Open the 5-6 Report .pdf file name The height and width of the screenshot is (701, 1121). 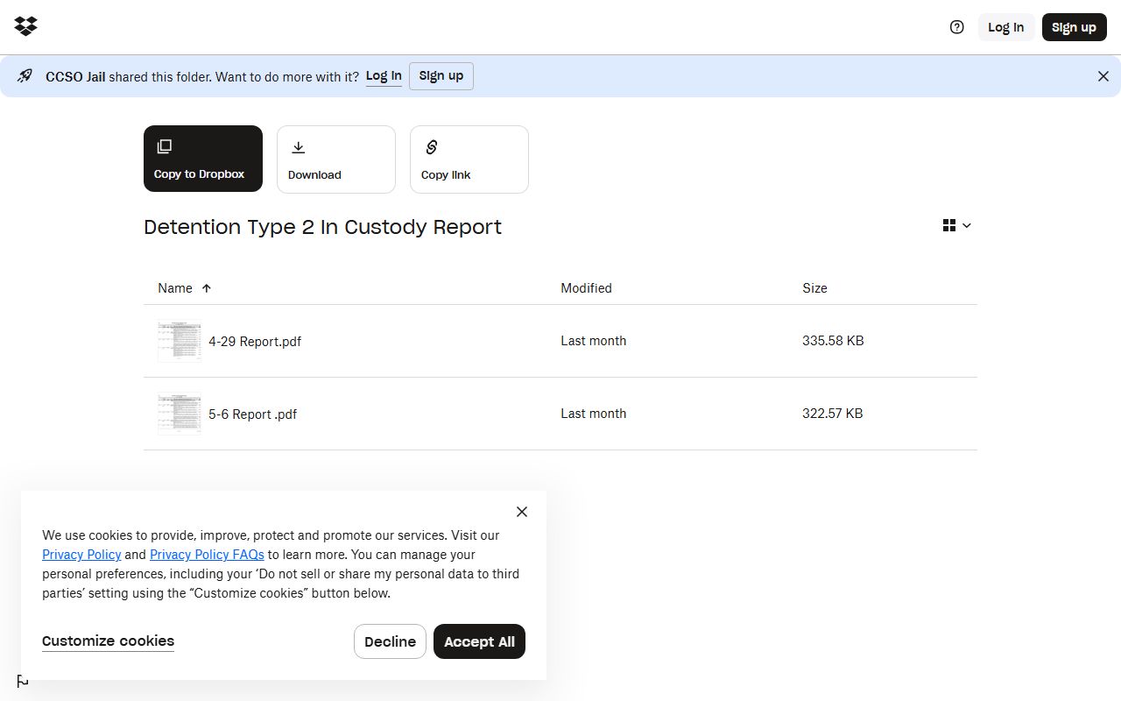(x=252, y=414)
